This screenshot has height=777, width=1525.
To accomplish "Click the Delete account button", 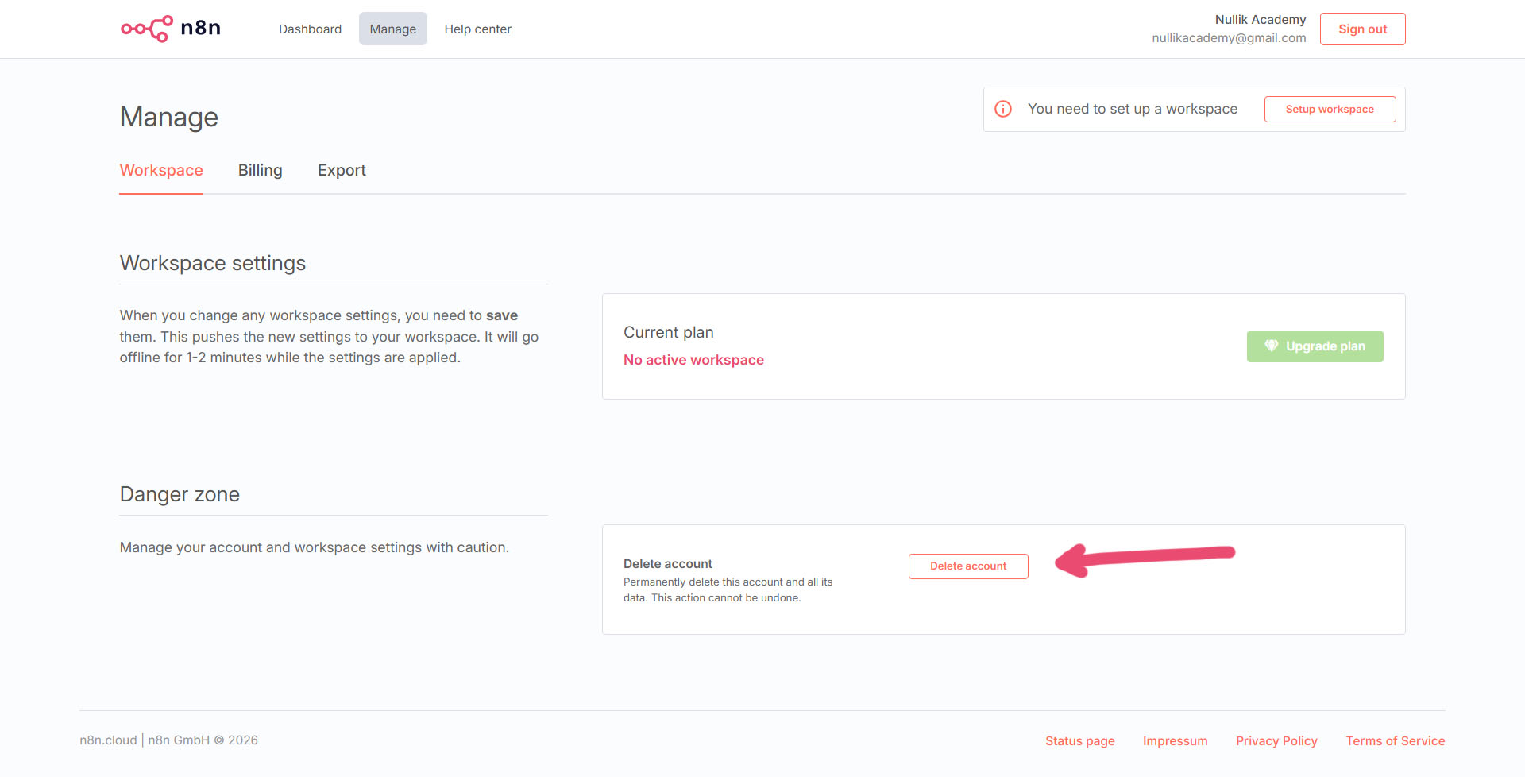I will (968, 566).
